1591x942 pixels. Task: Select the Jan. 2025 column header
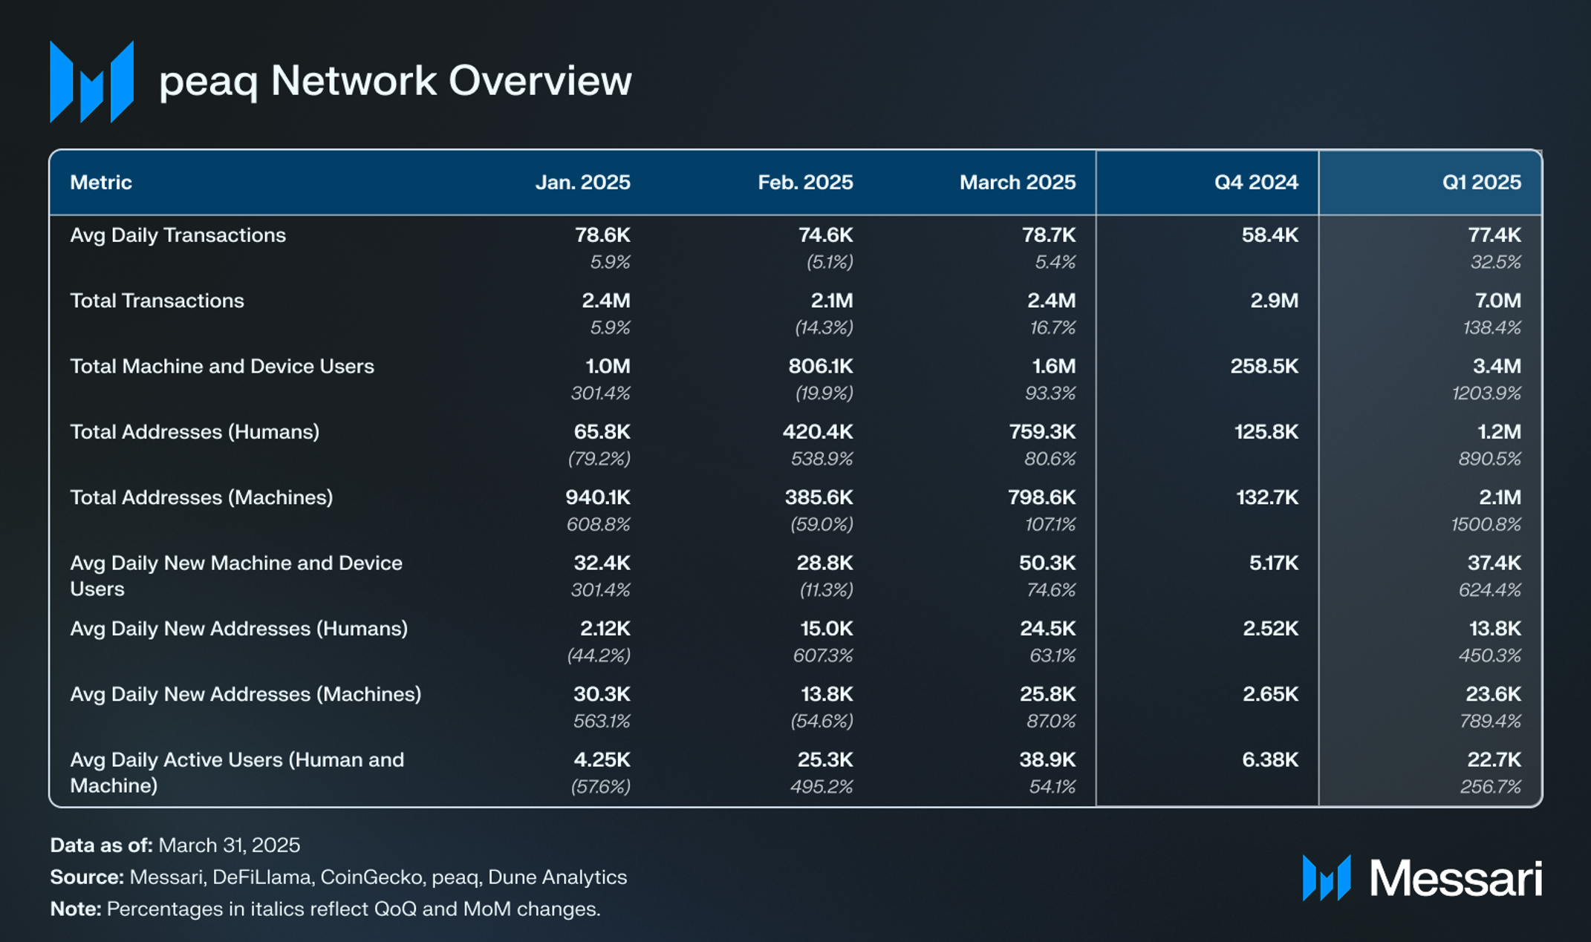583,183
